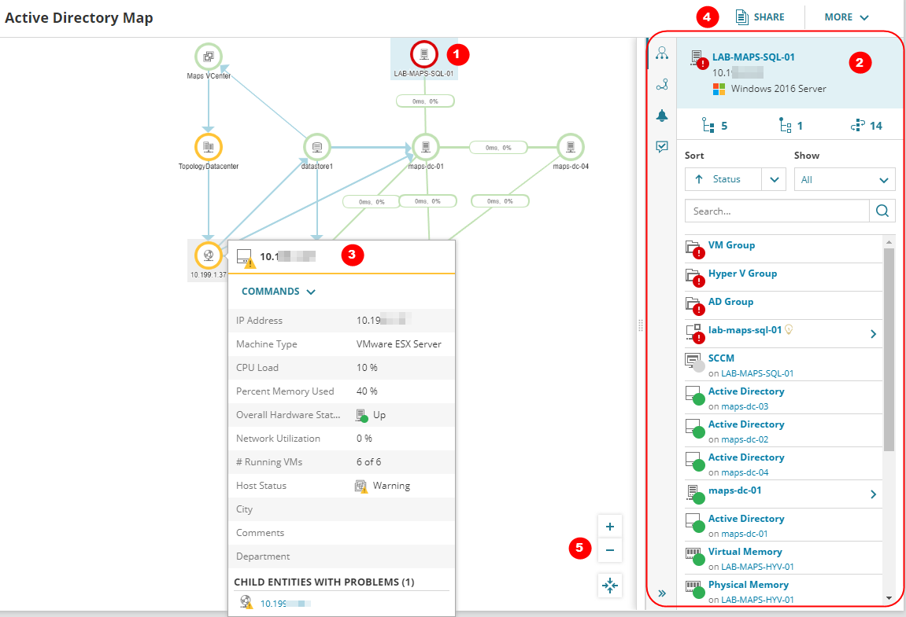Collapse the side panel with double-chevron
906x617 pixels.
point(662,593)
